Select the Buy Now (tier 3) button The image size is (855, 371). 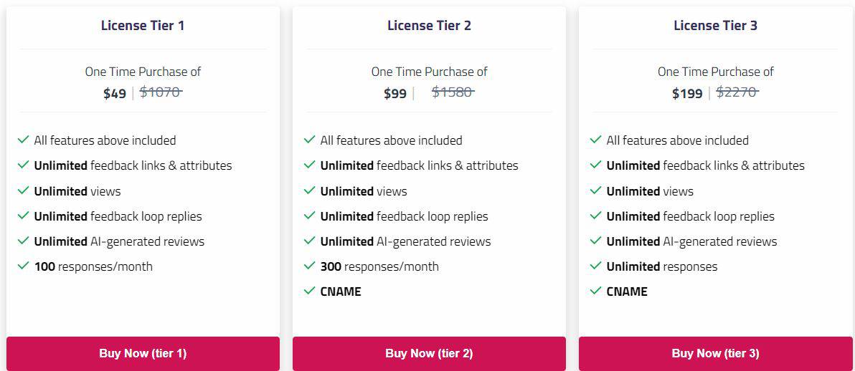pos(715,353)
